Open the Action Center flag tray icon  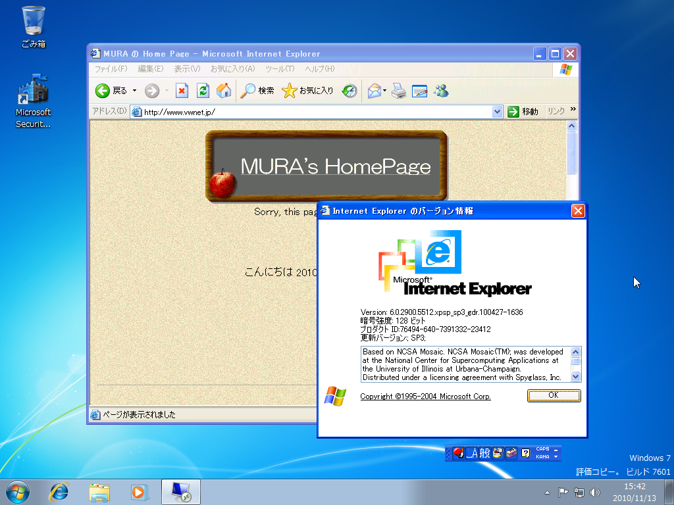563,493
